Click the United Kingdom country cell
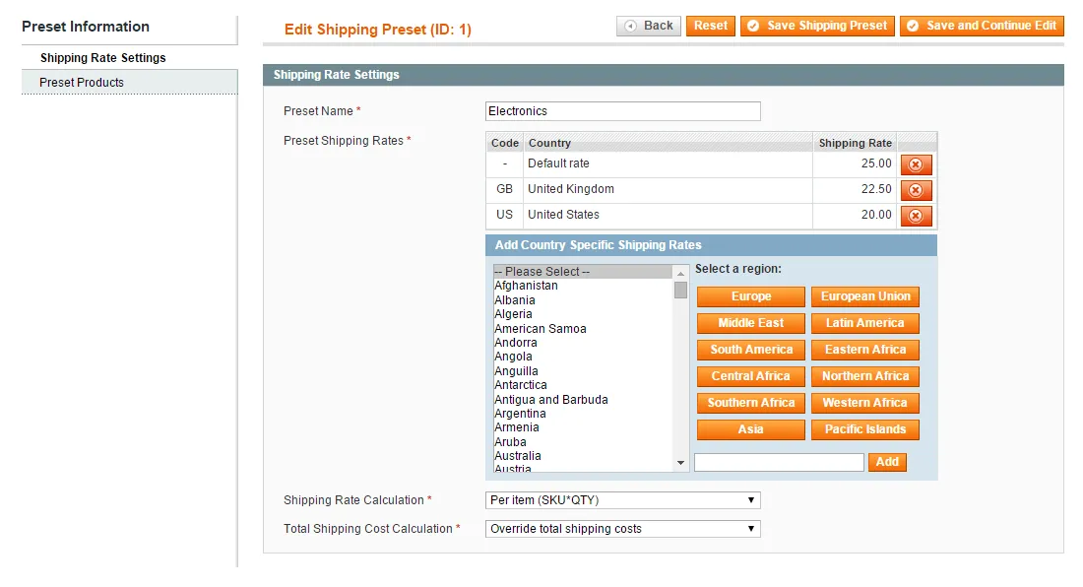Screen dimensions: 1083x587 pos(668,189)
